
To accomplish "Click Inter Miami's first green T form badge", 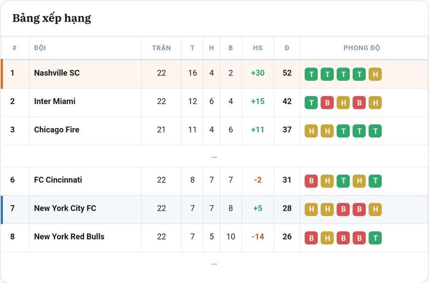I will pyautogui.click(x=311, y=102).
